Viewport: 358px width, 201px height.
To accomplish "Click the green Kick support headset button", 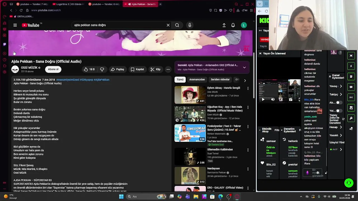I will 349,183.
